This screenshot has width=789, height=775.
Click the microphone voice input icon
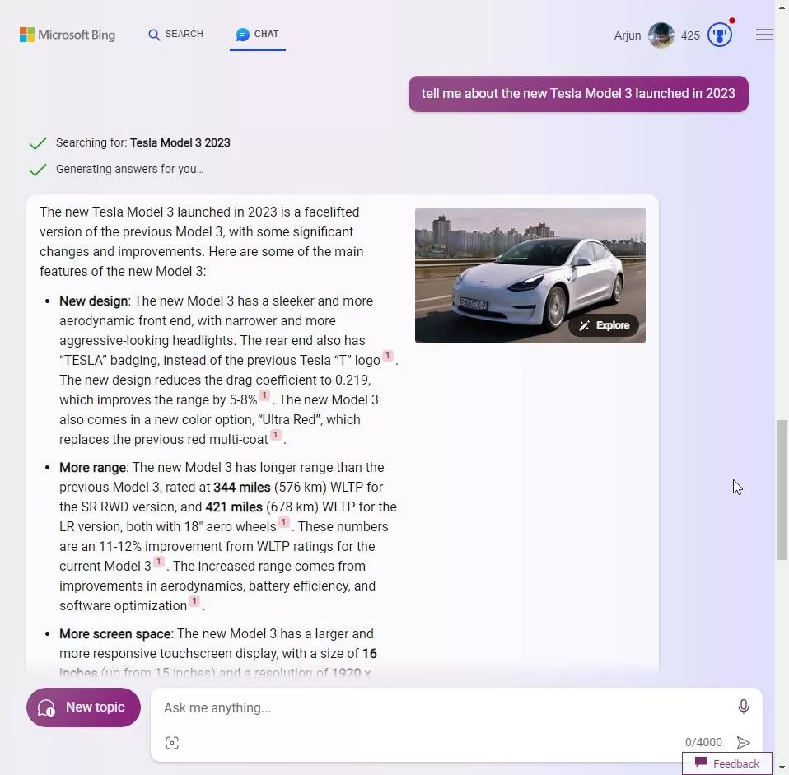coord(743,707)
